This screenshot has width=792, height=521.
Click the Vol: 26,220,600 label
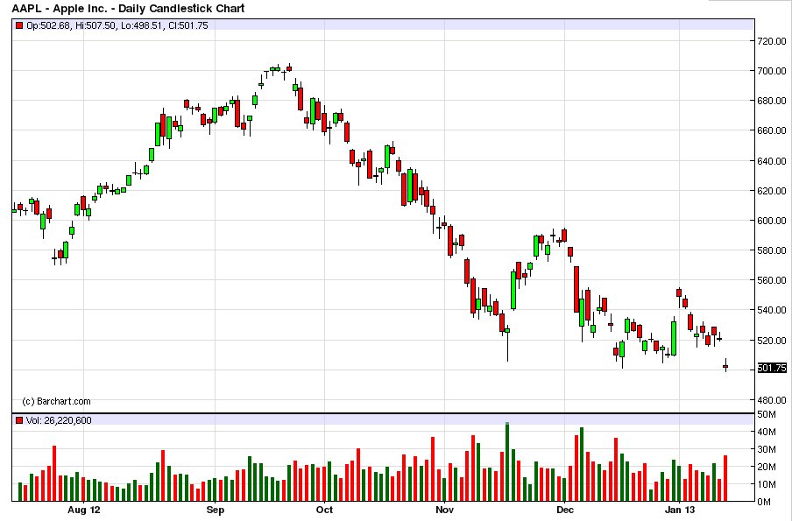[x=59, y=420]
